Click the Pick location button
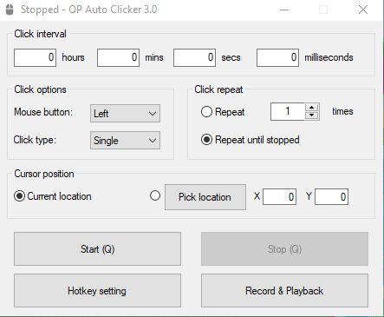The image size is (384, 317). (x=205, y=197)
